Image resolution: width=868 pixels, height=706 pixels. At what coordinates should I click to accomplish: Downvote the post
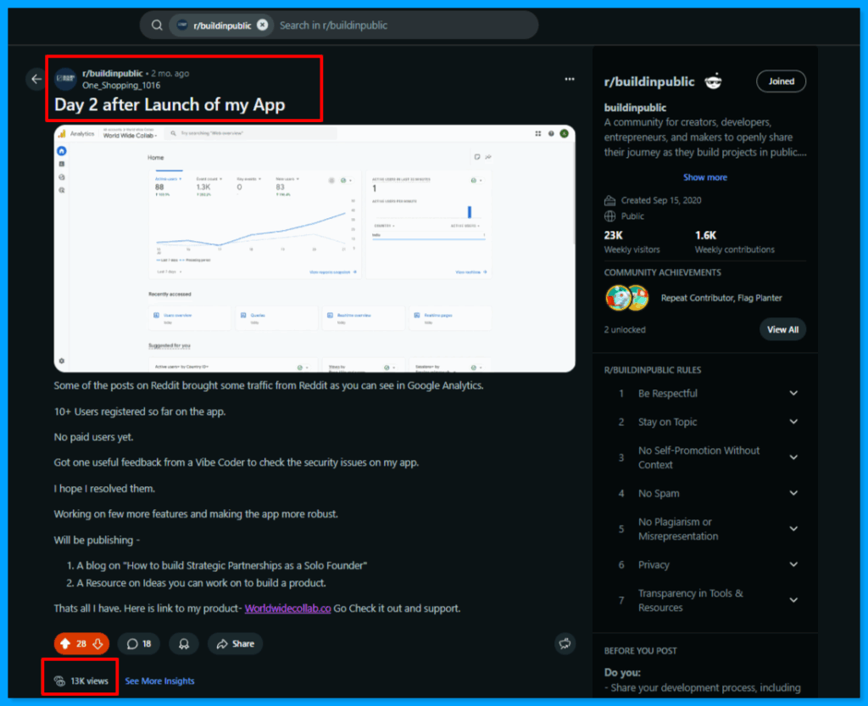tap(98, 643)
